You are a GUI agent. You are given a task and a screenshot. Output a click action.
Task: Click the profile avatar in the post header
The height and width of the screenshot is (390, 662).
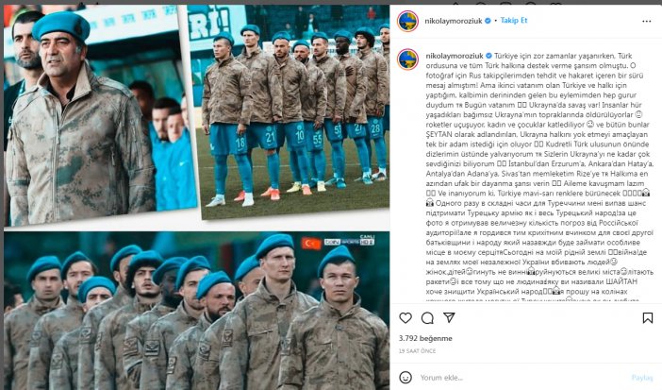407,21
